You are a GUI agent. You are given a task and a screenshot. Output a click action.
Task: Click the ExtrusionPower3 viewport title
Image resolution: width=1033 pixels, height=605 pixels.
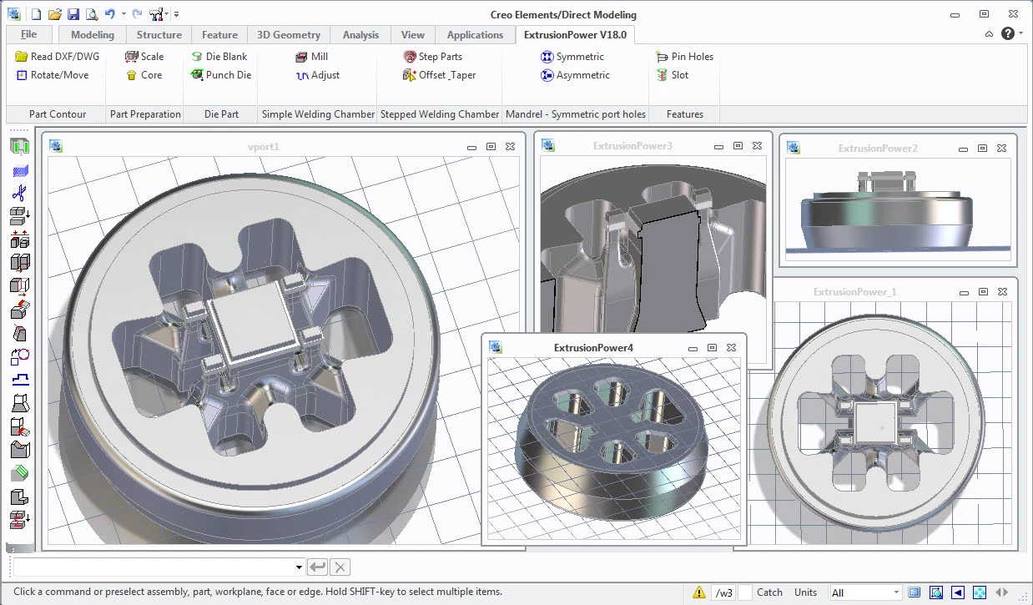(632, 146)
